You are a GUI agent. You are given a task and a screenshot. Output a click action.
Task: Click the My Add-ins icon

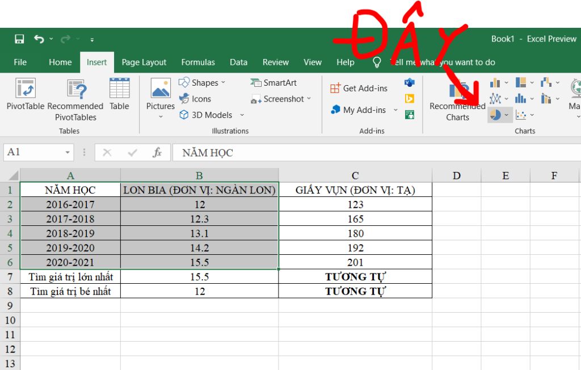click(x=336, y=110)
